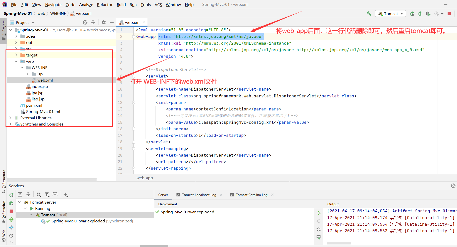Collapse the WEB-INF folder
Screen dimensions: 457x247
(x=22, y=68)
